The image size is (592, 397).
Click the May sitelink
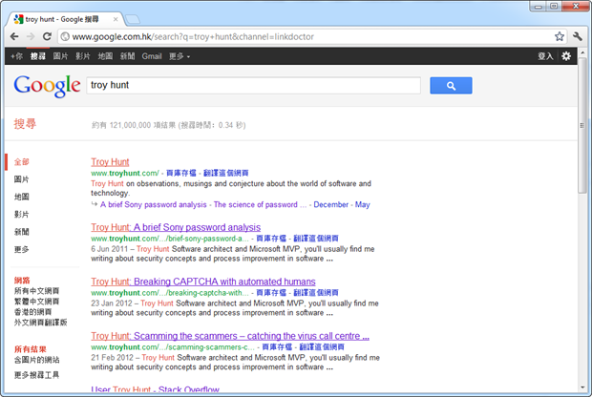click(x=363, y=204)
